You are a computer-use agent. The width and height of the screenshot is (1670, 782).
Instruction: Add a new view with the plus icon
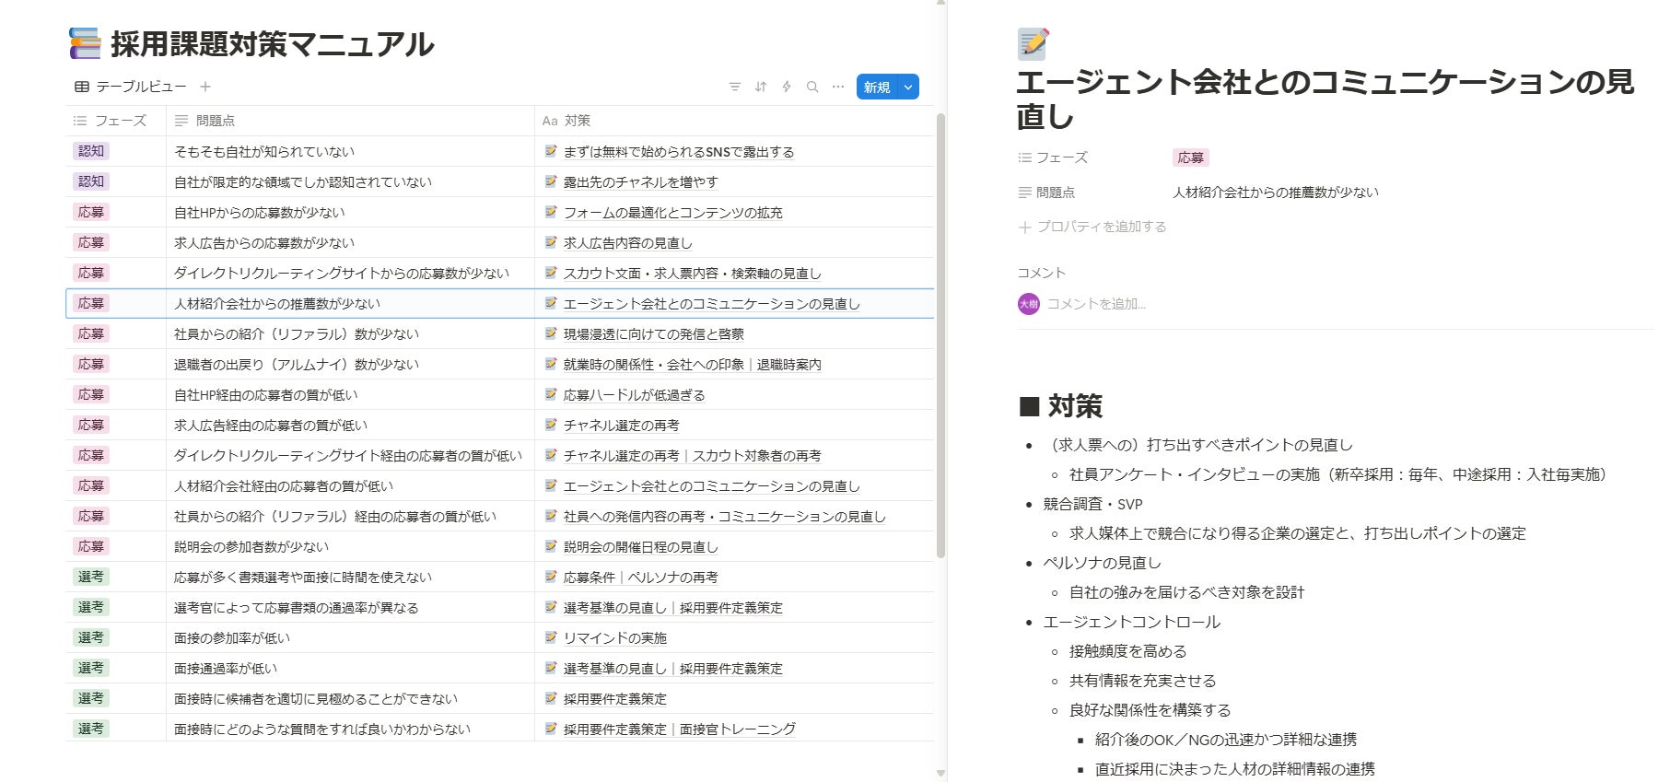click(205, 87)
